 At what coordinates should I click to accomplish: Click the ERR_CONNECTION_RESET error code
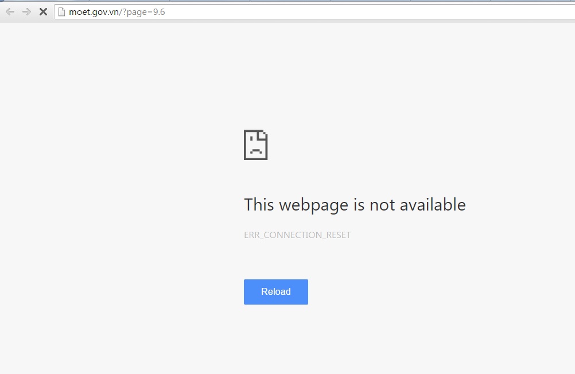[297, 235]
